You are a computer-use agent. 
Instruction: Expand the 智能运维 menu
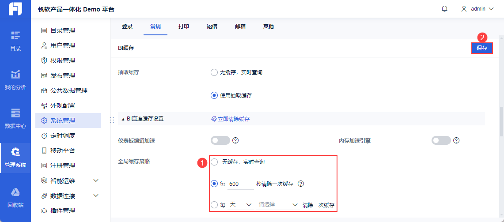(x=95, y=181)
